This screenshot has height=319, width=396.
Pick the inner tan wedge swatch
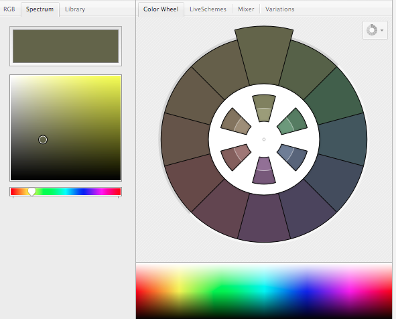pyautogui.click(x=235, y=122)
